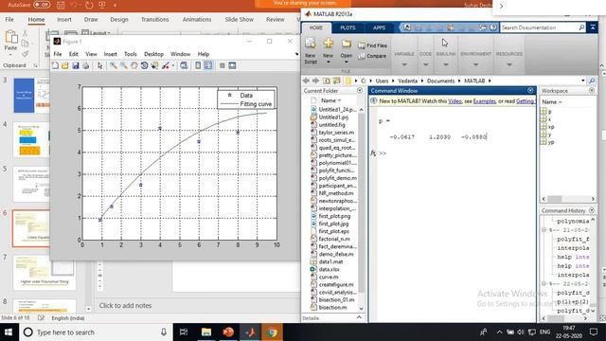Open Current Folder panel actions menu
606x341 pixels.
pos(360,91)
